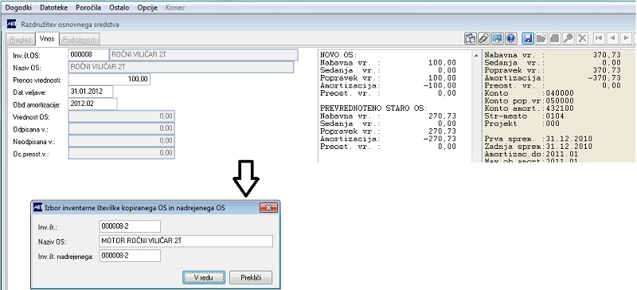Screen dimensions: 637x290
Task: Click the Konto pop.vr 050000 line
Action: tap(530, 101)
